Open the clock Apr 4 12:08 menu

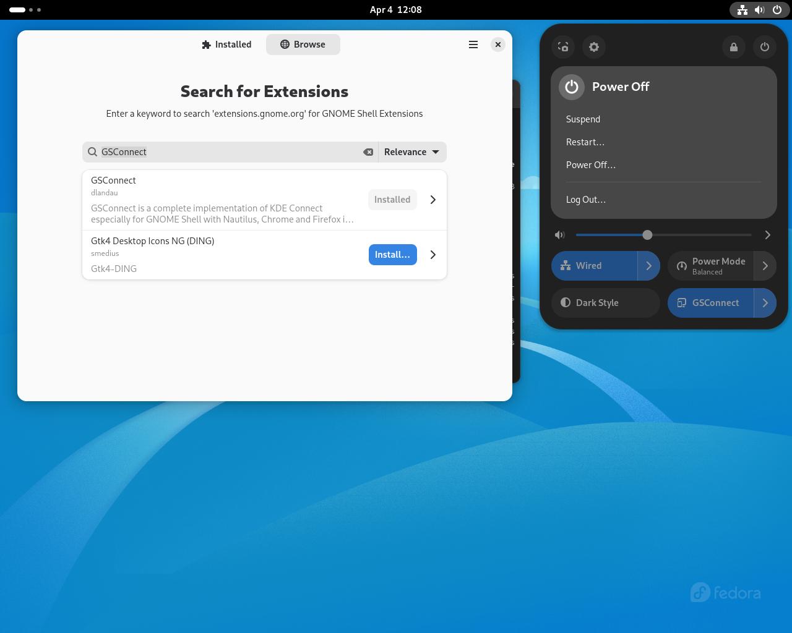pyautogui.click(x=396, y=10)
